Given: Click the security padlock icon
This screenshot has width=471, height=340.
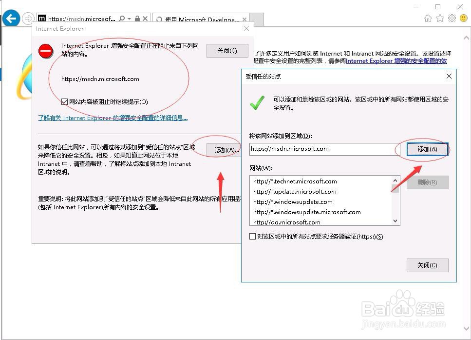Looking at the screenshot, I should coord(137,19).
